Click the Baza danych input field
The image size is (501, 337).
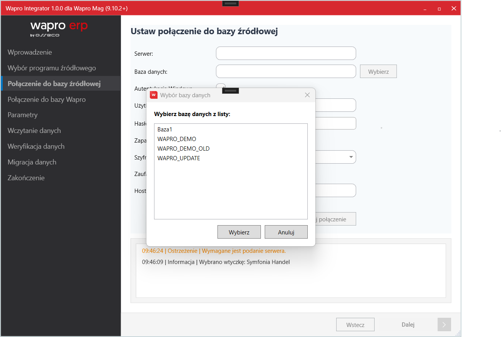[x=286, y=71]
